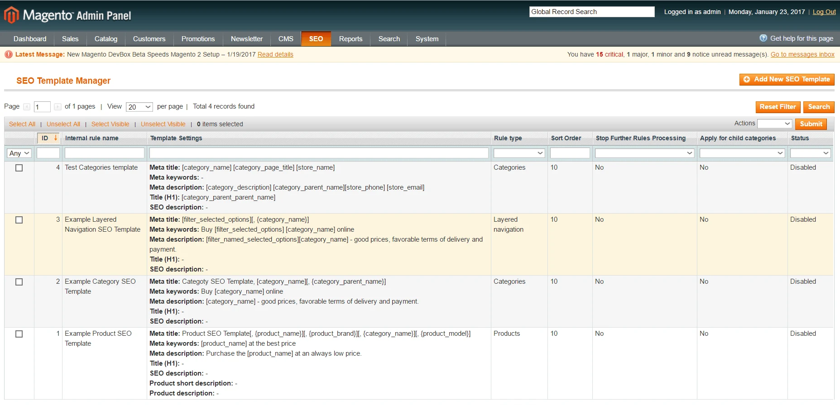Click the Unselect Visible link

[163, 124]
